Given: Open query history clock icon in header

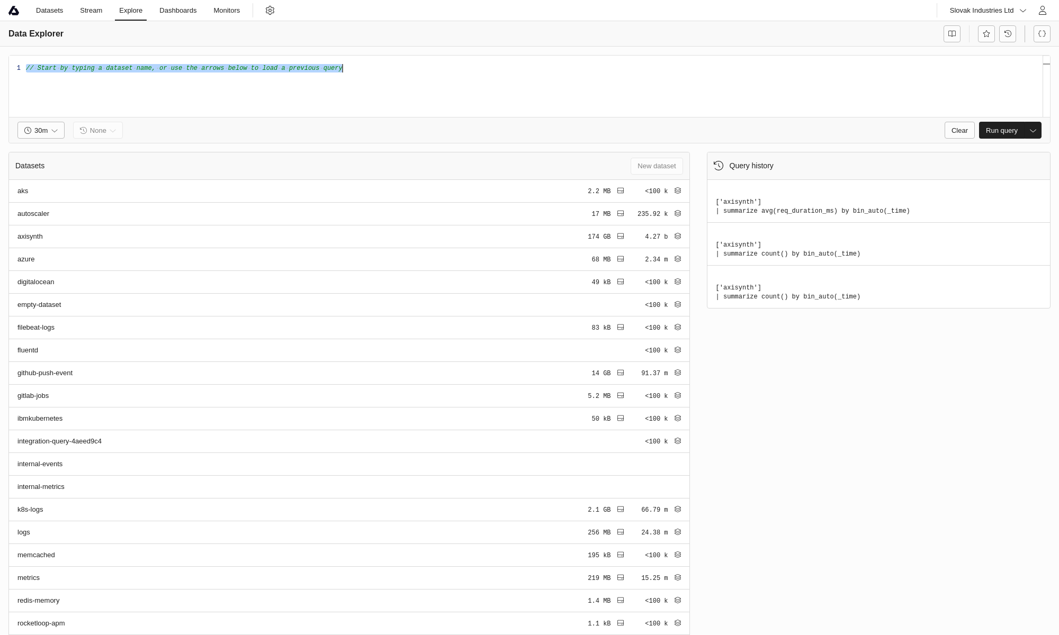Looking at the screenshot, I should [x=1008, y=34].
